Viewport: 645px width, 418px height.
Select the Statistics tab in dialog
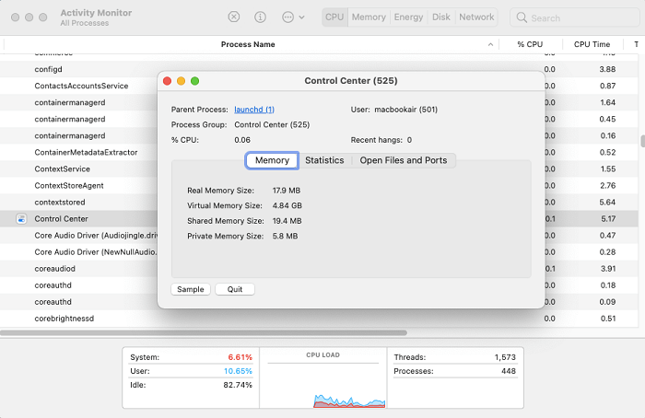[324, 160]
